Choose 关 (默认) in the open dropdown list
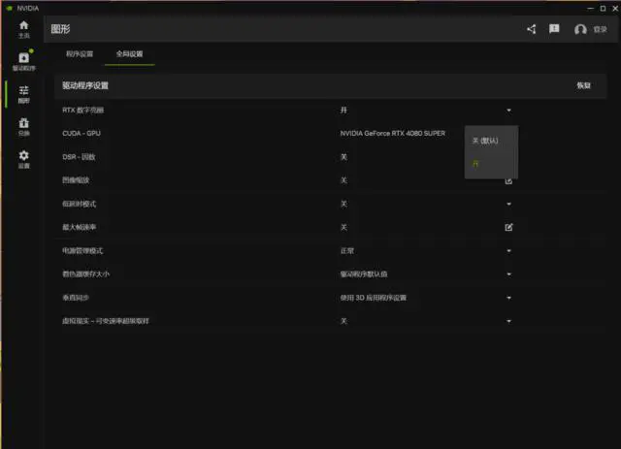Viewport: 621px width, 449px height. pyautogui.click(x=491, y=141)
